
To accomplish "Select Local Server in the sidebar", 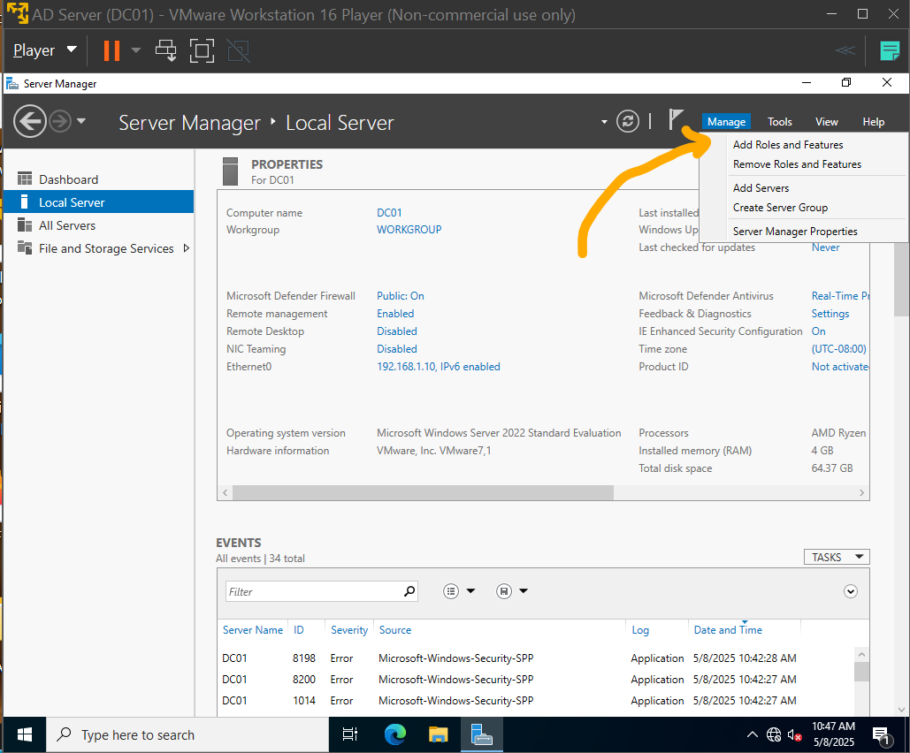I will tap(99, 202).
